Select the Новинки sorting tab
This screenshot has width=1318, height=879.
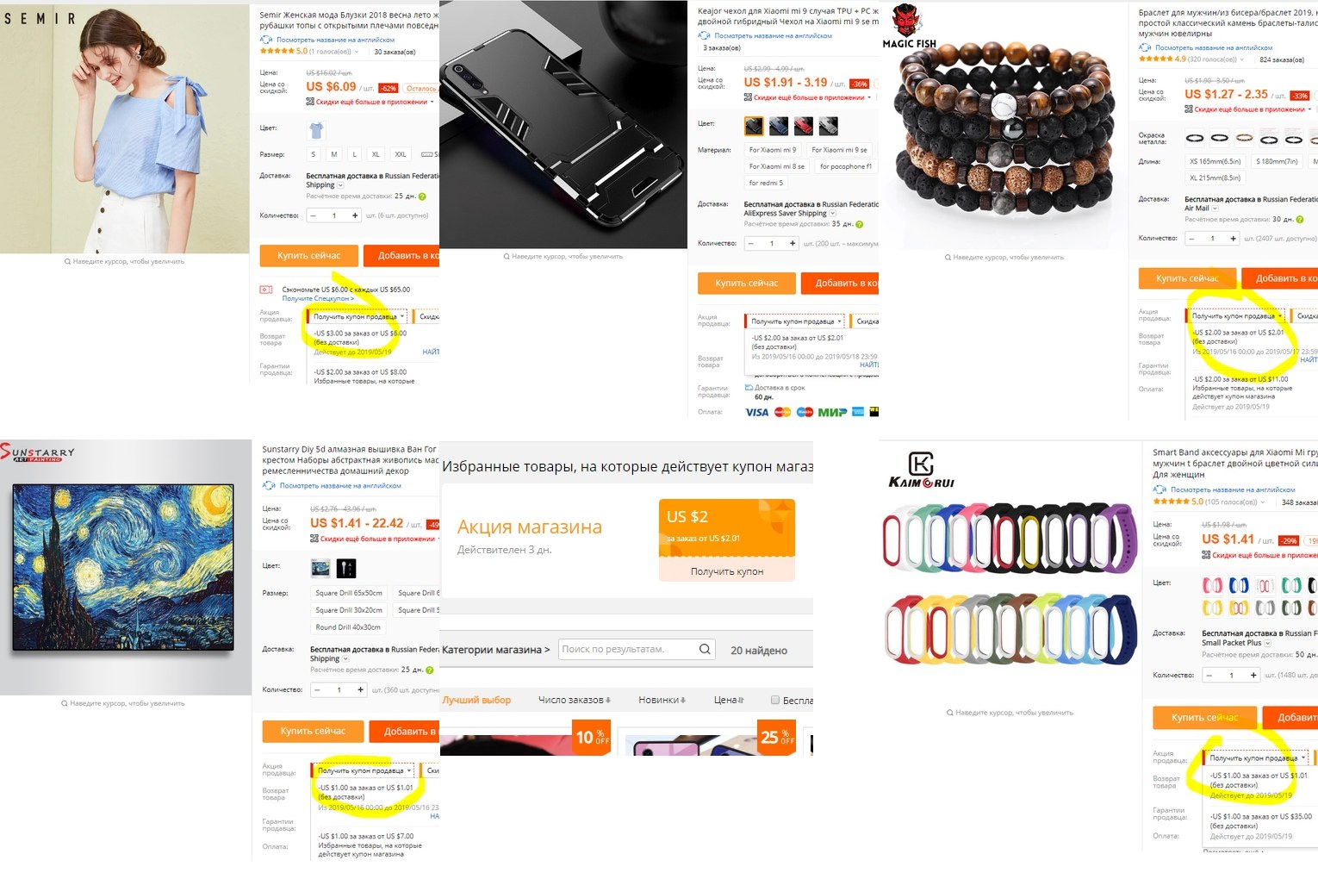(x=662, y=700)
